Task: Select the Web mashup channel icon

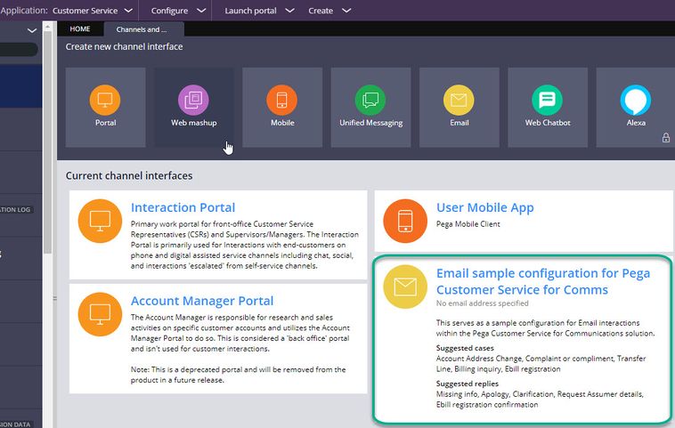Action: 194,100
